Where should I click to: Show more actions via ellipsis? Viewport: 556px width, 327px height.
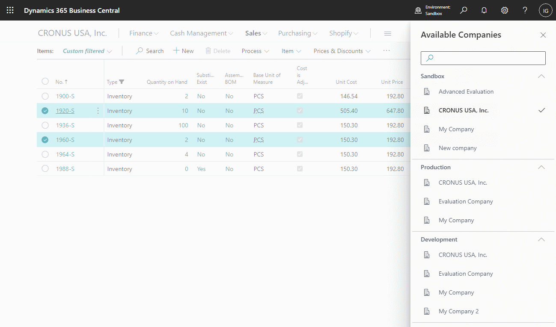[x=387, y=50]
